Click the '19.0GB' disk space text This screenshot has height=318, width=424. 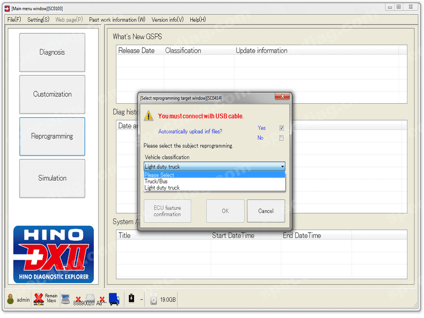168,299
